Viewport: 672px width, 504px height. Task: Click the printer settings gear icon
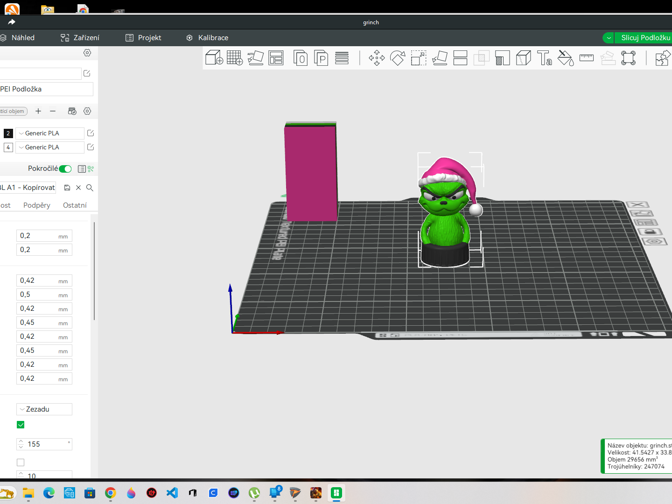click(x=87, y=53)
